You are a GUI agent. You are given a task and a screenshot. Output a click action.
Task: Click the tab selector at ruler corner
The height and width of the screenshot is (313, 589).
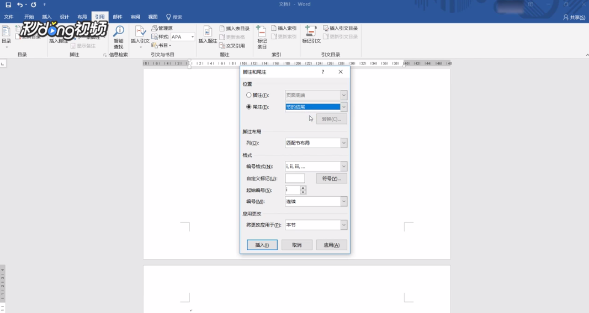pyautogui.click(x=3, y=64)
